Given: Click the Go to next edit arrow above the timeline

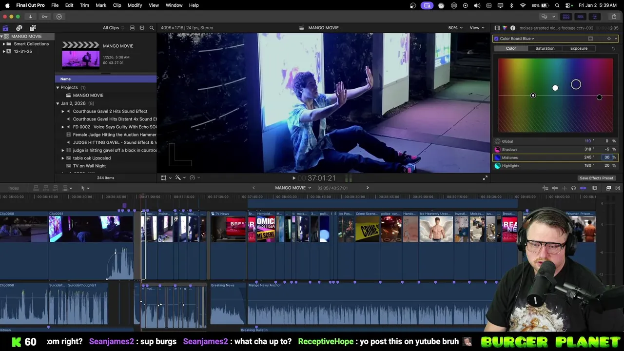Looking at the screenshot, I should point(368,188).
